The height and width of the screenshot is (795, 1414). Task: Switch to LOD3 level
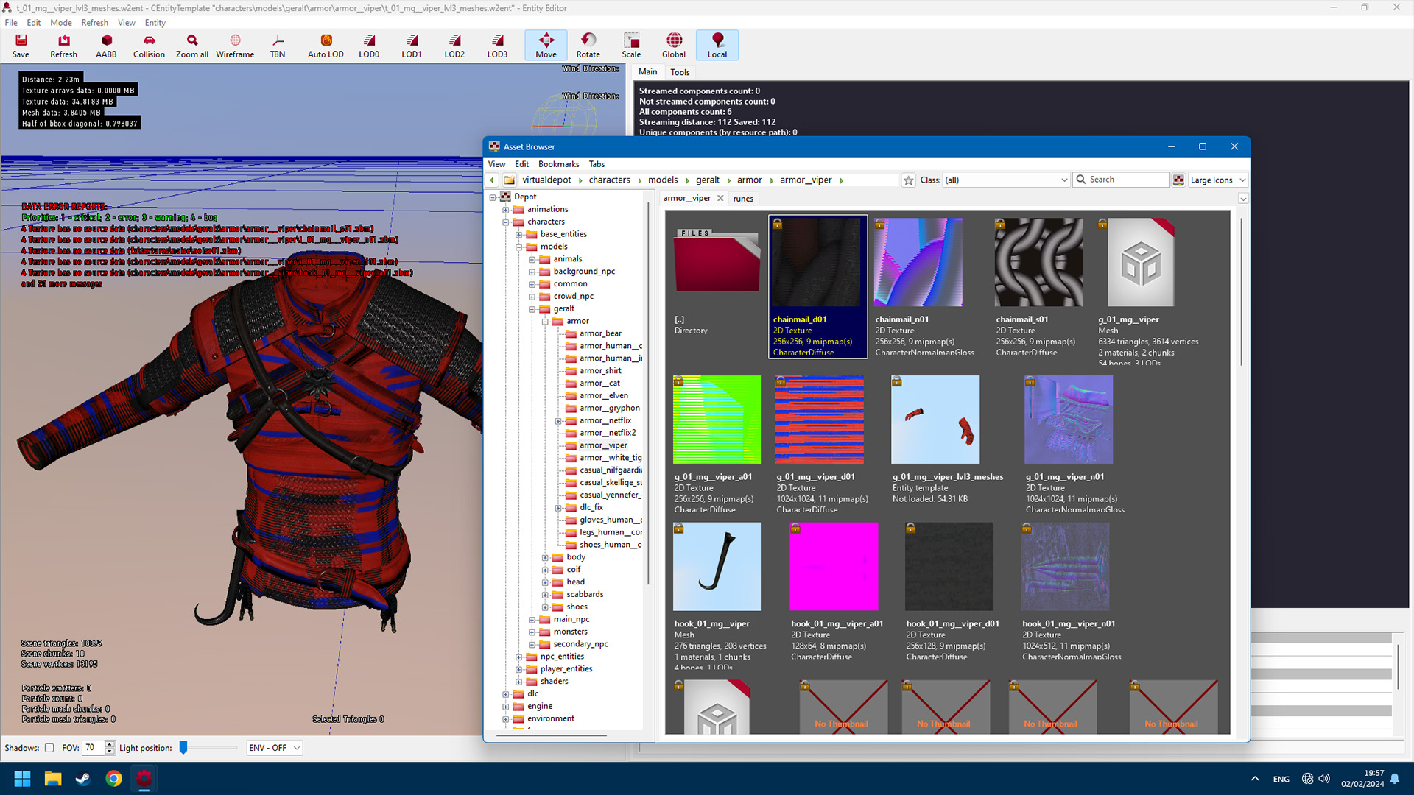pos(497,46)
